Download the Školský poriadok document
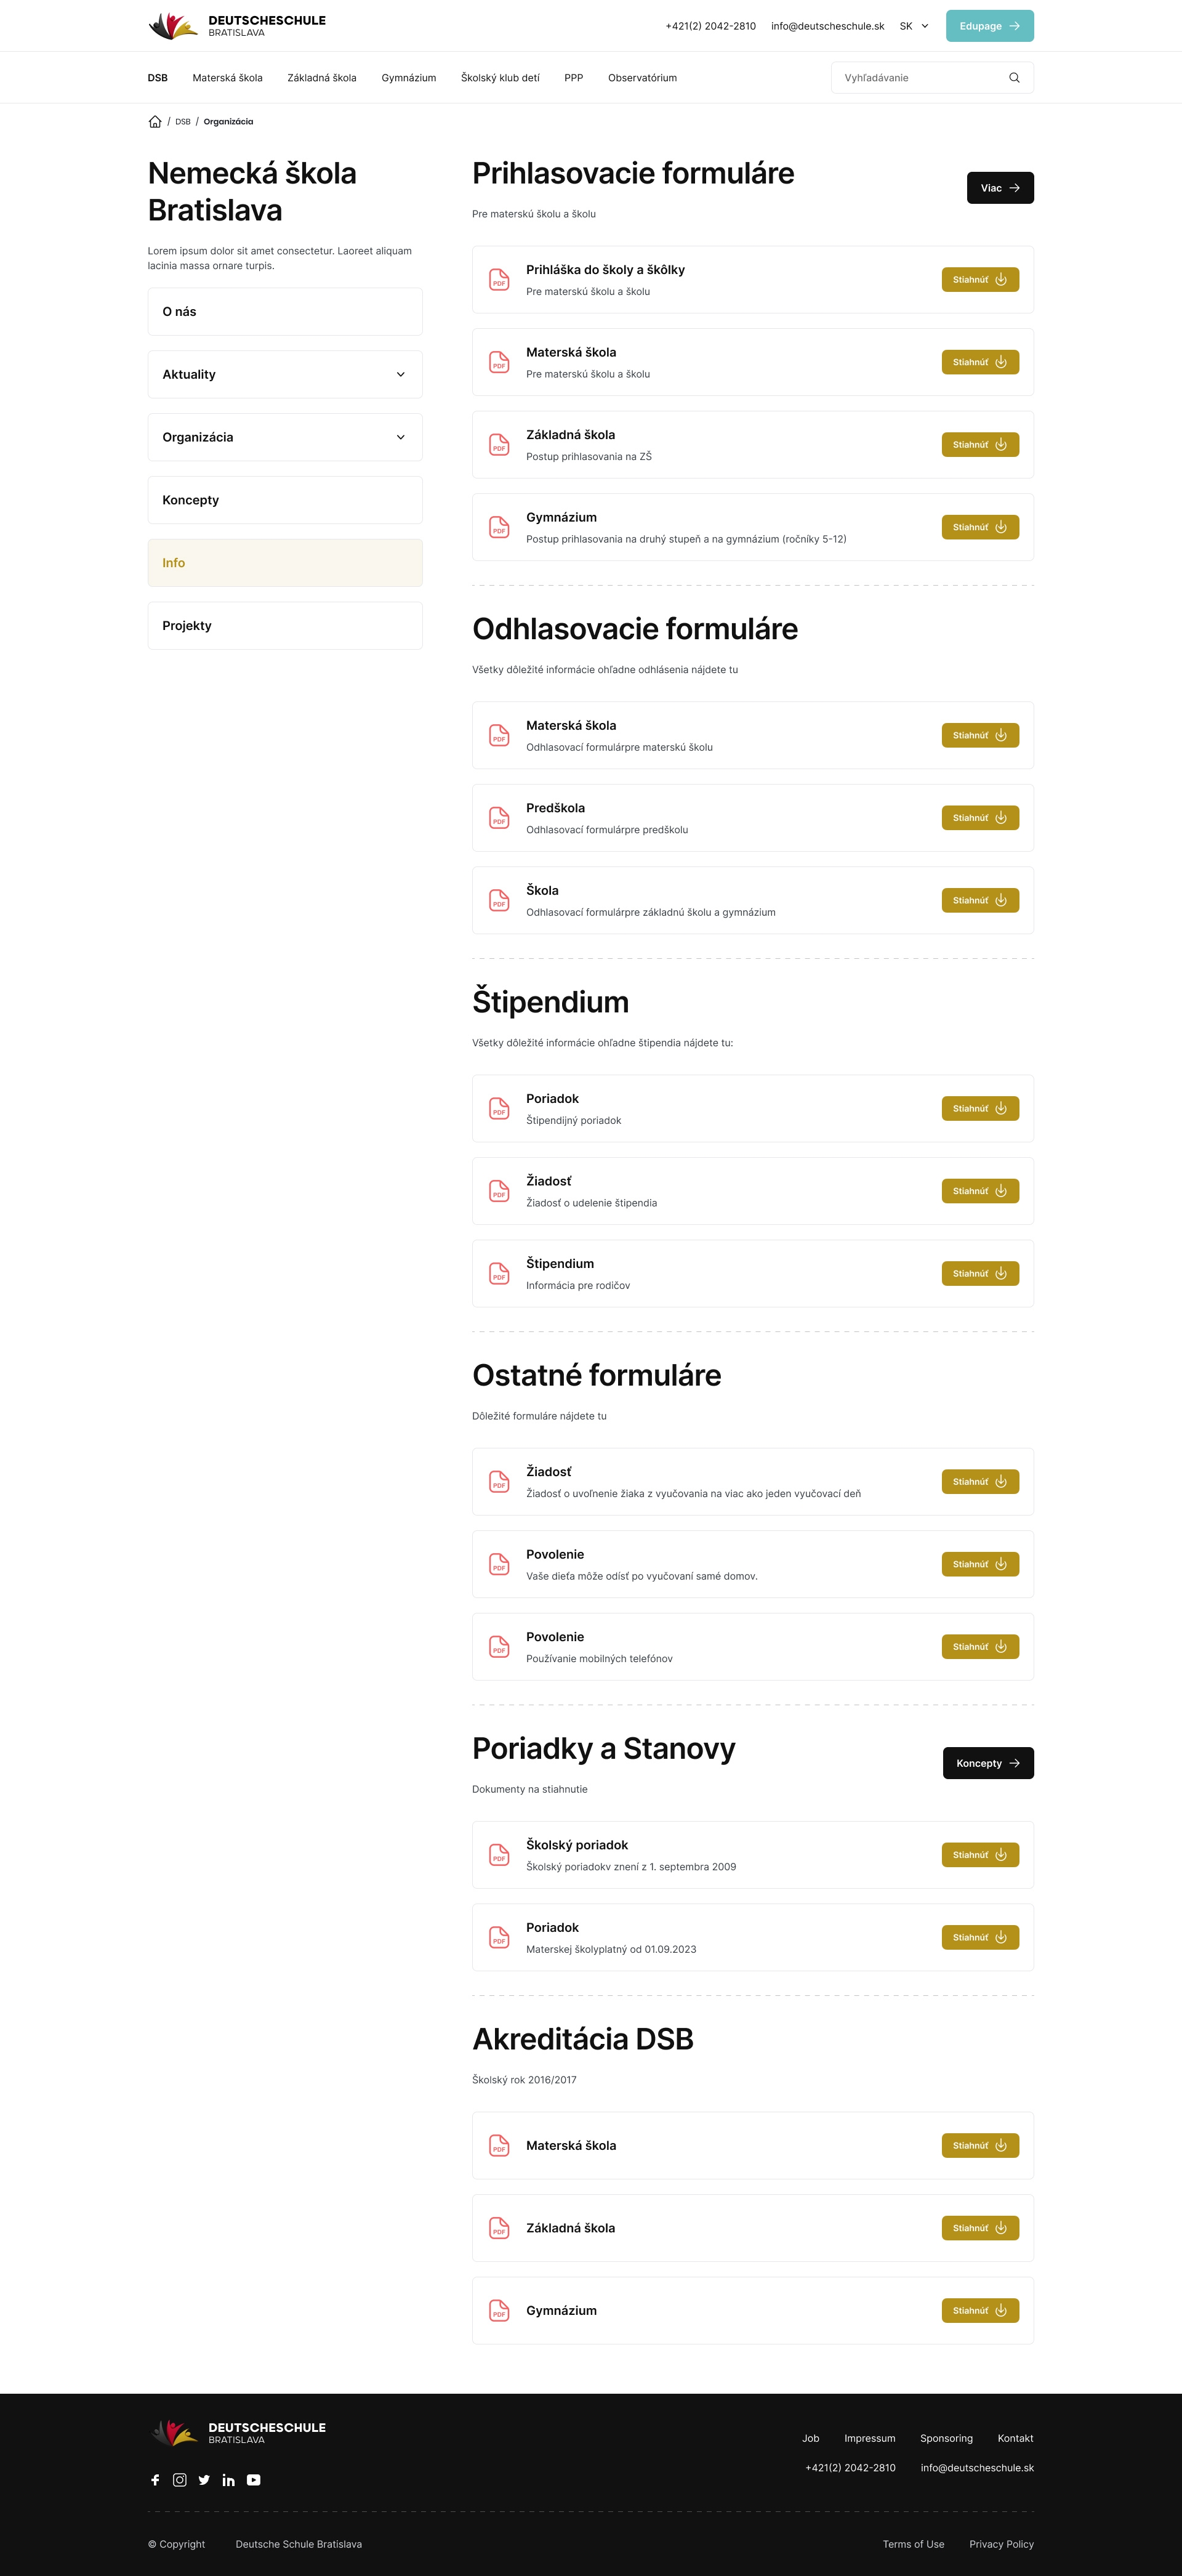Screen dimensions: 1182x2576 (x=980, y=1855)
